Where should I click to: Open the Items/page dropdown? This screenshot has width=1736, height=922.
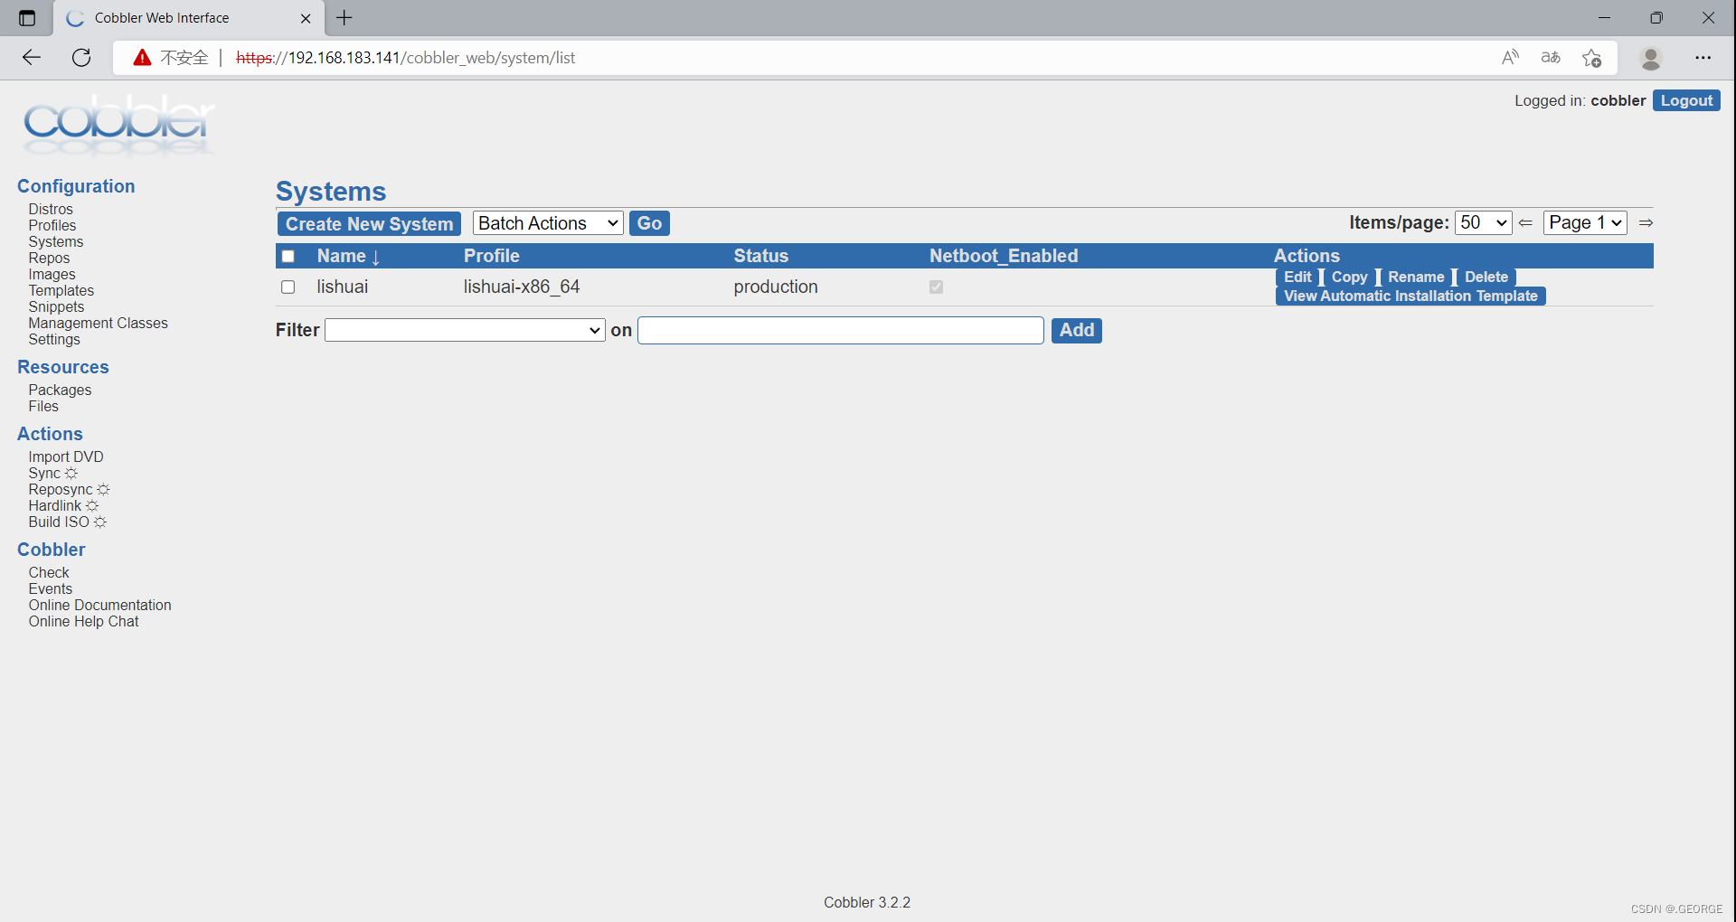(1483, 223)
